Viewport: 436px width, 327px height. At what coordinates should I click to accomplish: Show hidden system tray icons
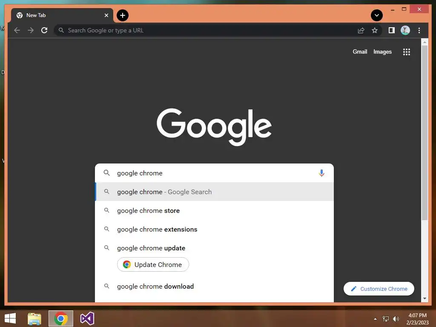click(375, 319)
